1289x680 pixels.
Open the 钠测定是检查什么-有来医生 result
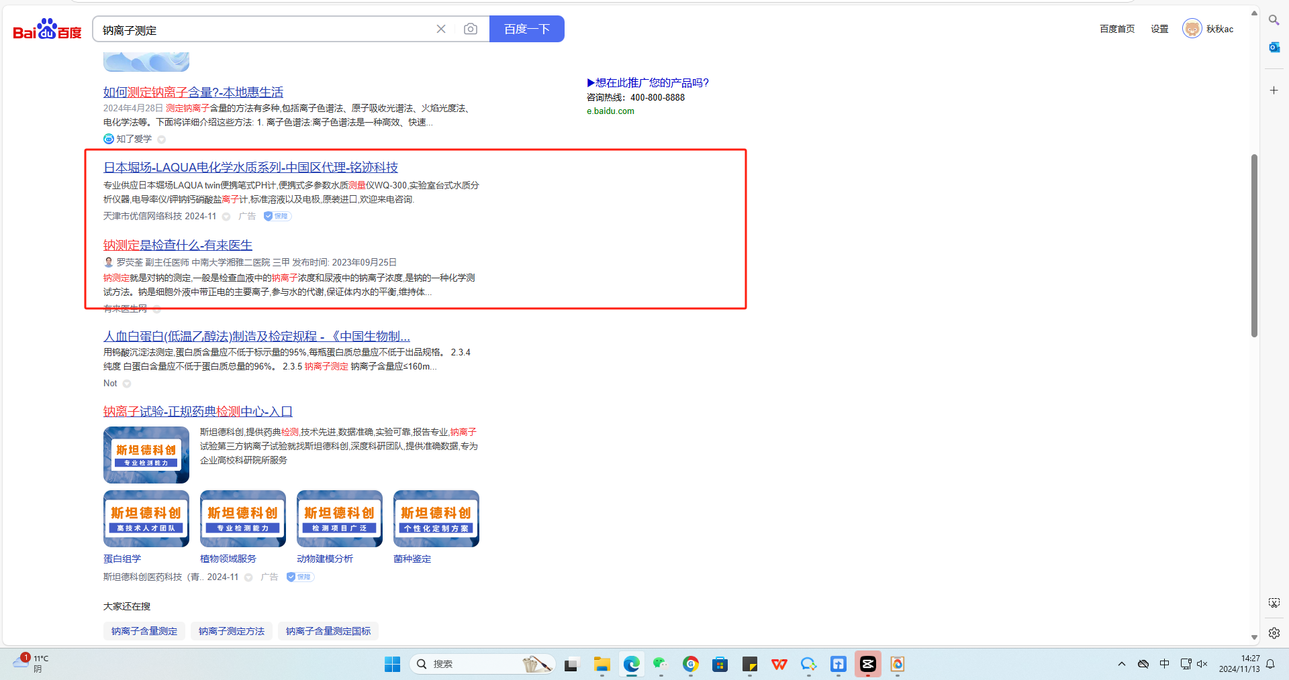click(x=178, y=245)
